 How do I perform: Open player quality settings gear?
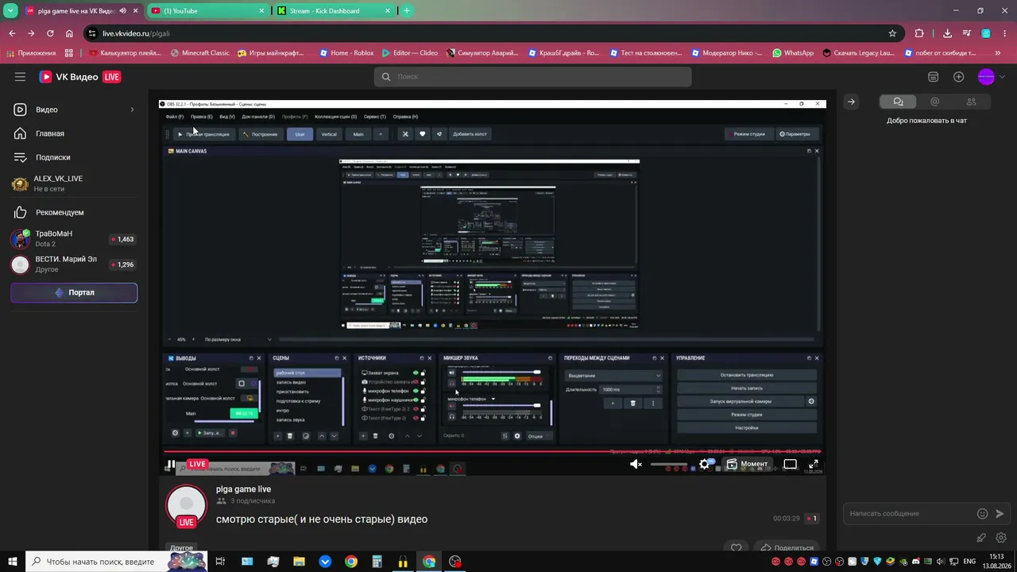(705, 465)
